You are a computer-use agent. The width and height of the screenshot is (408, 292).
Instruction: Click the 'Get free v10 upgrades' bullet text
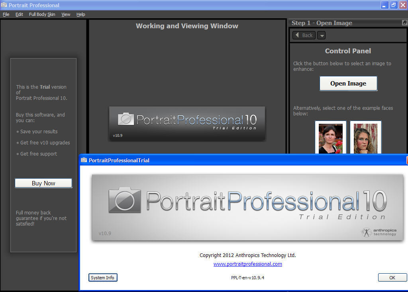pos(45,143)
